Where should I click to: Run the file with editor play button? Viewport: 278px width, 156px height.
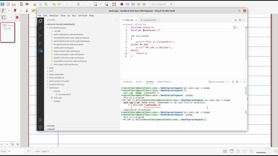pyautogui.click(x=235, y=20)
